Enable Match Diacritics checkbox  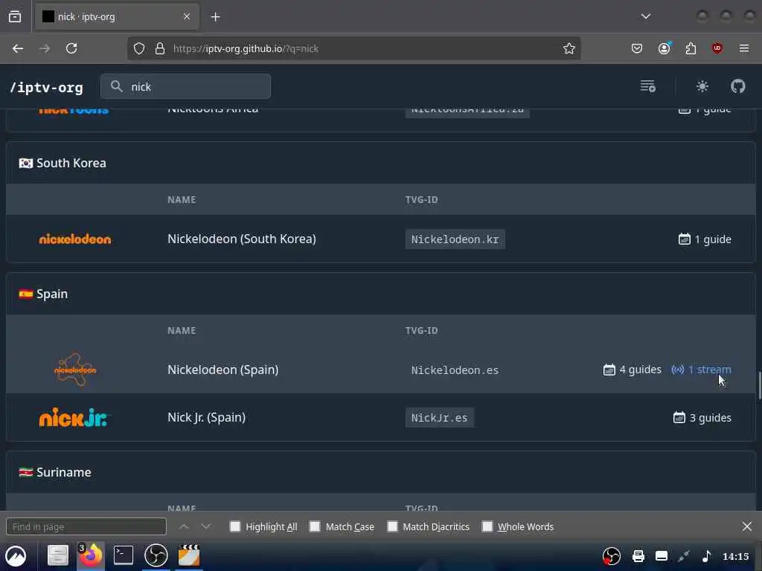pos(393,526)
